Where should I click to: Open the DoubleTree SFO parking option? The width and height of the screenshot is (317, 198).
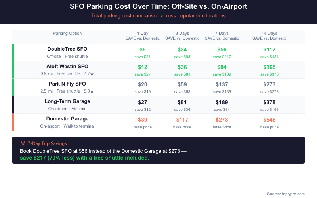click(x=67, y=49)
